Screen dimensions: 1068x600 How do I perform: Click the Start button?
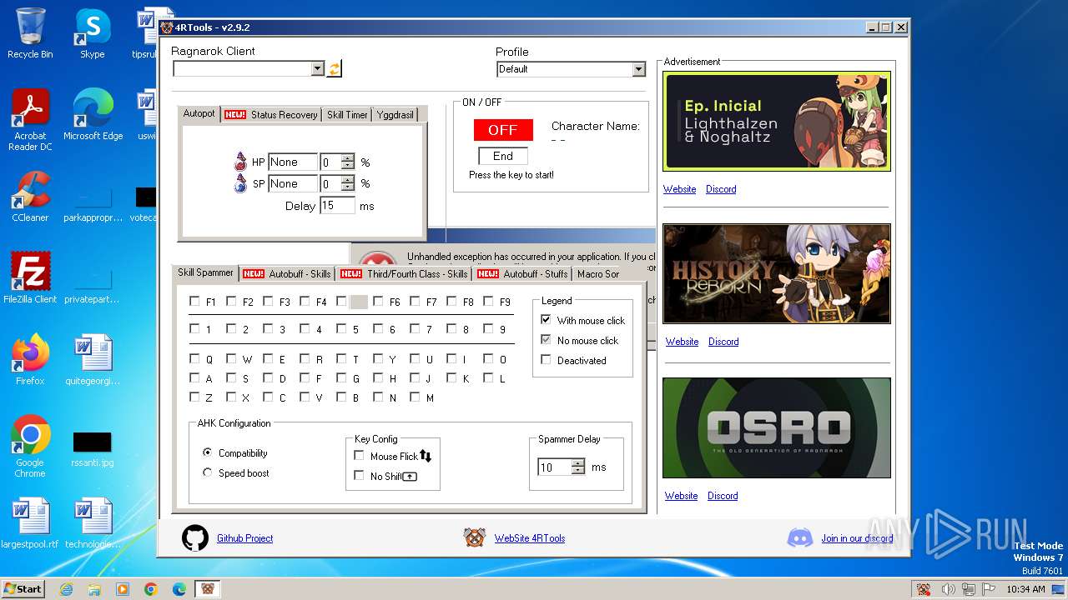click(23, 589)
